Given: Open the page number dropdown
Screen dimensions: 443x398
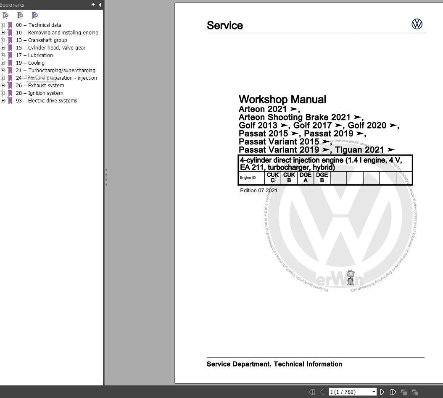Looking at the screenshot, I should pyautogui.click(x=373, y=391).
